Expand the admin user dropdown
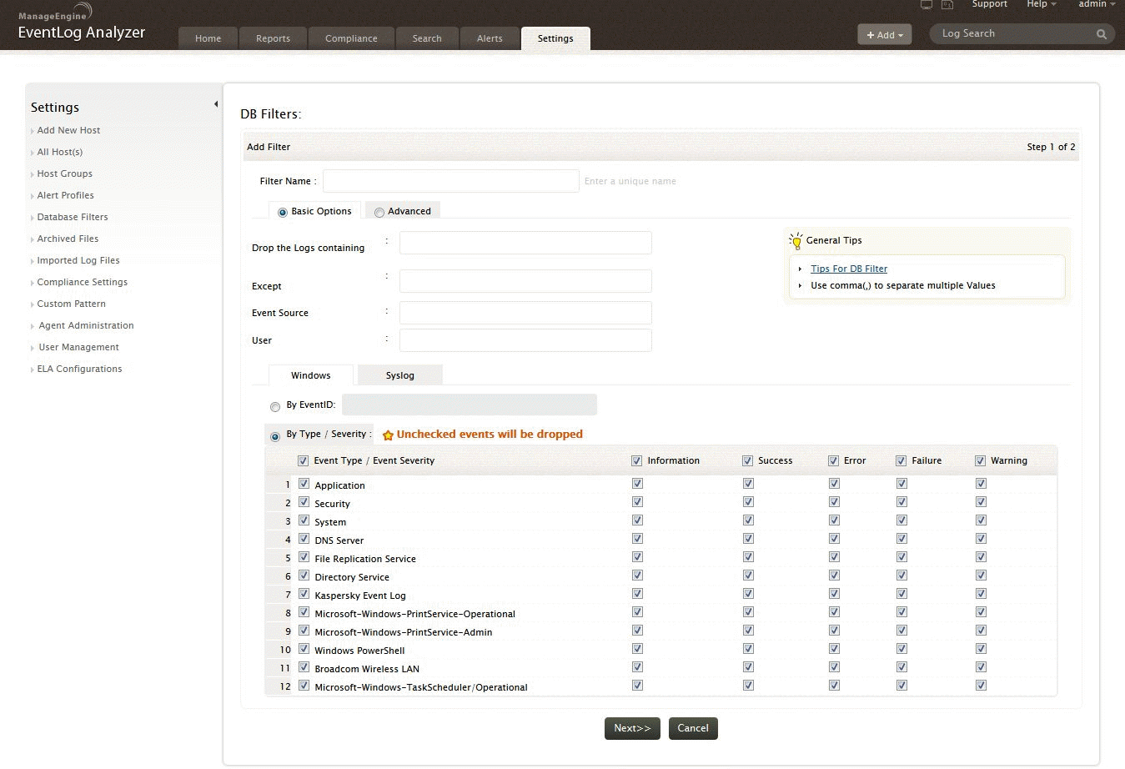Screen dimensions: 1125x769 1096,4
